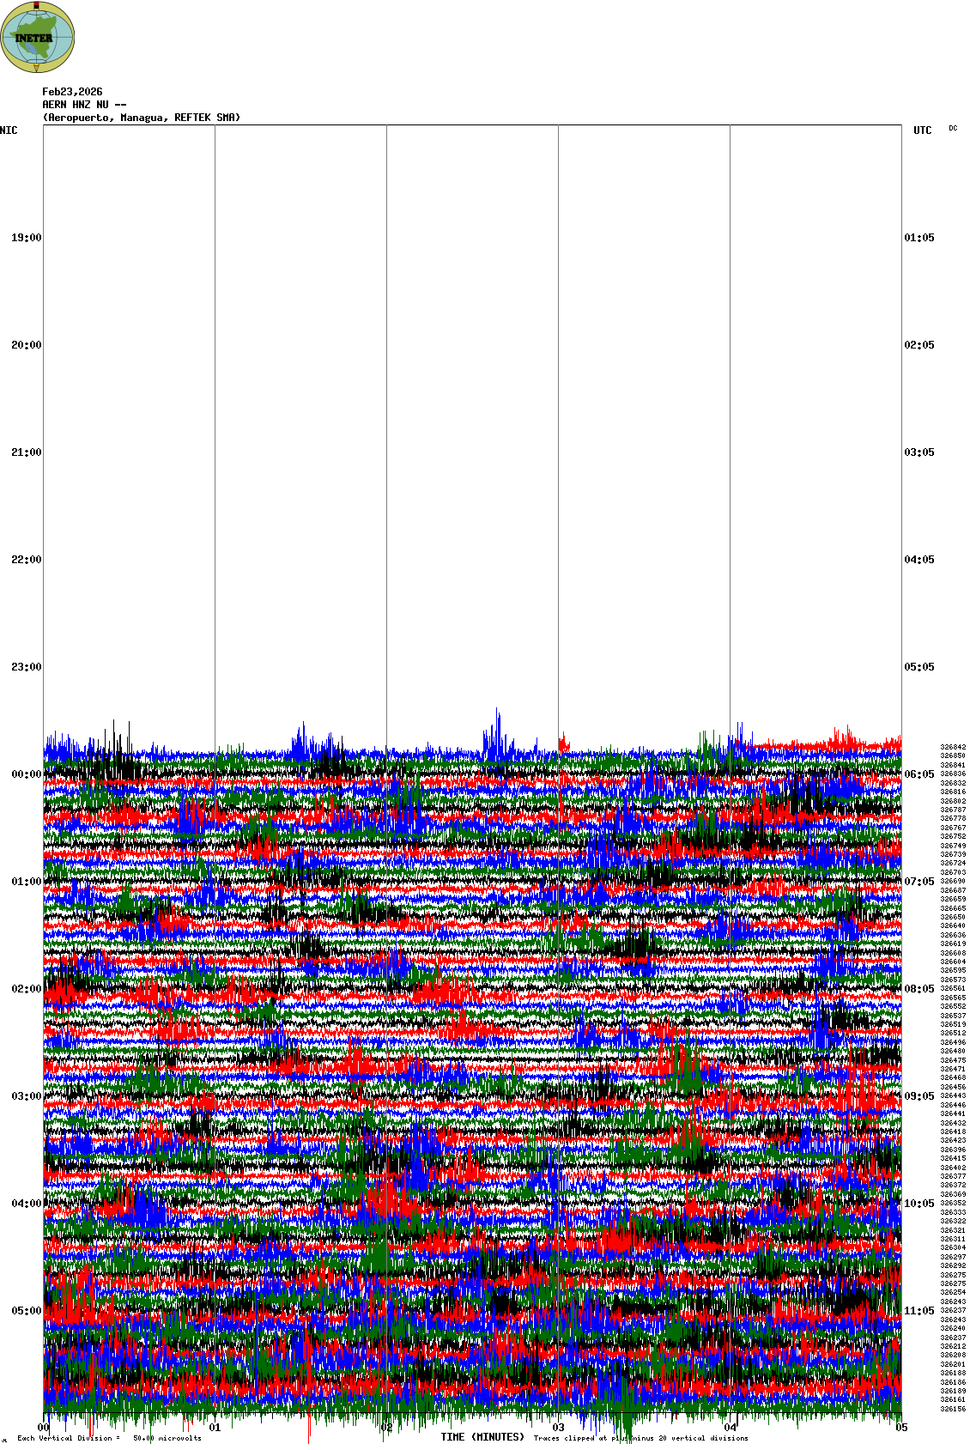
Task: Click the Aeropuerto, Managua, REFTEK SMA subtitle
Action: tap(142, 118)
